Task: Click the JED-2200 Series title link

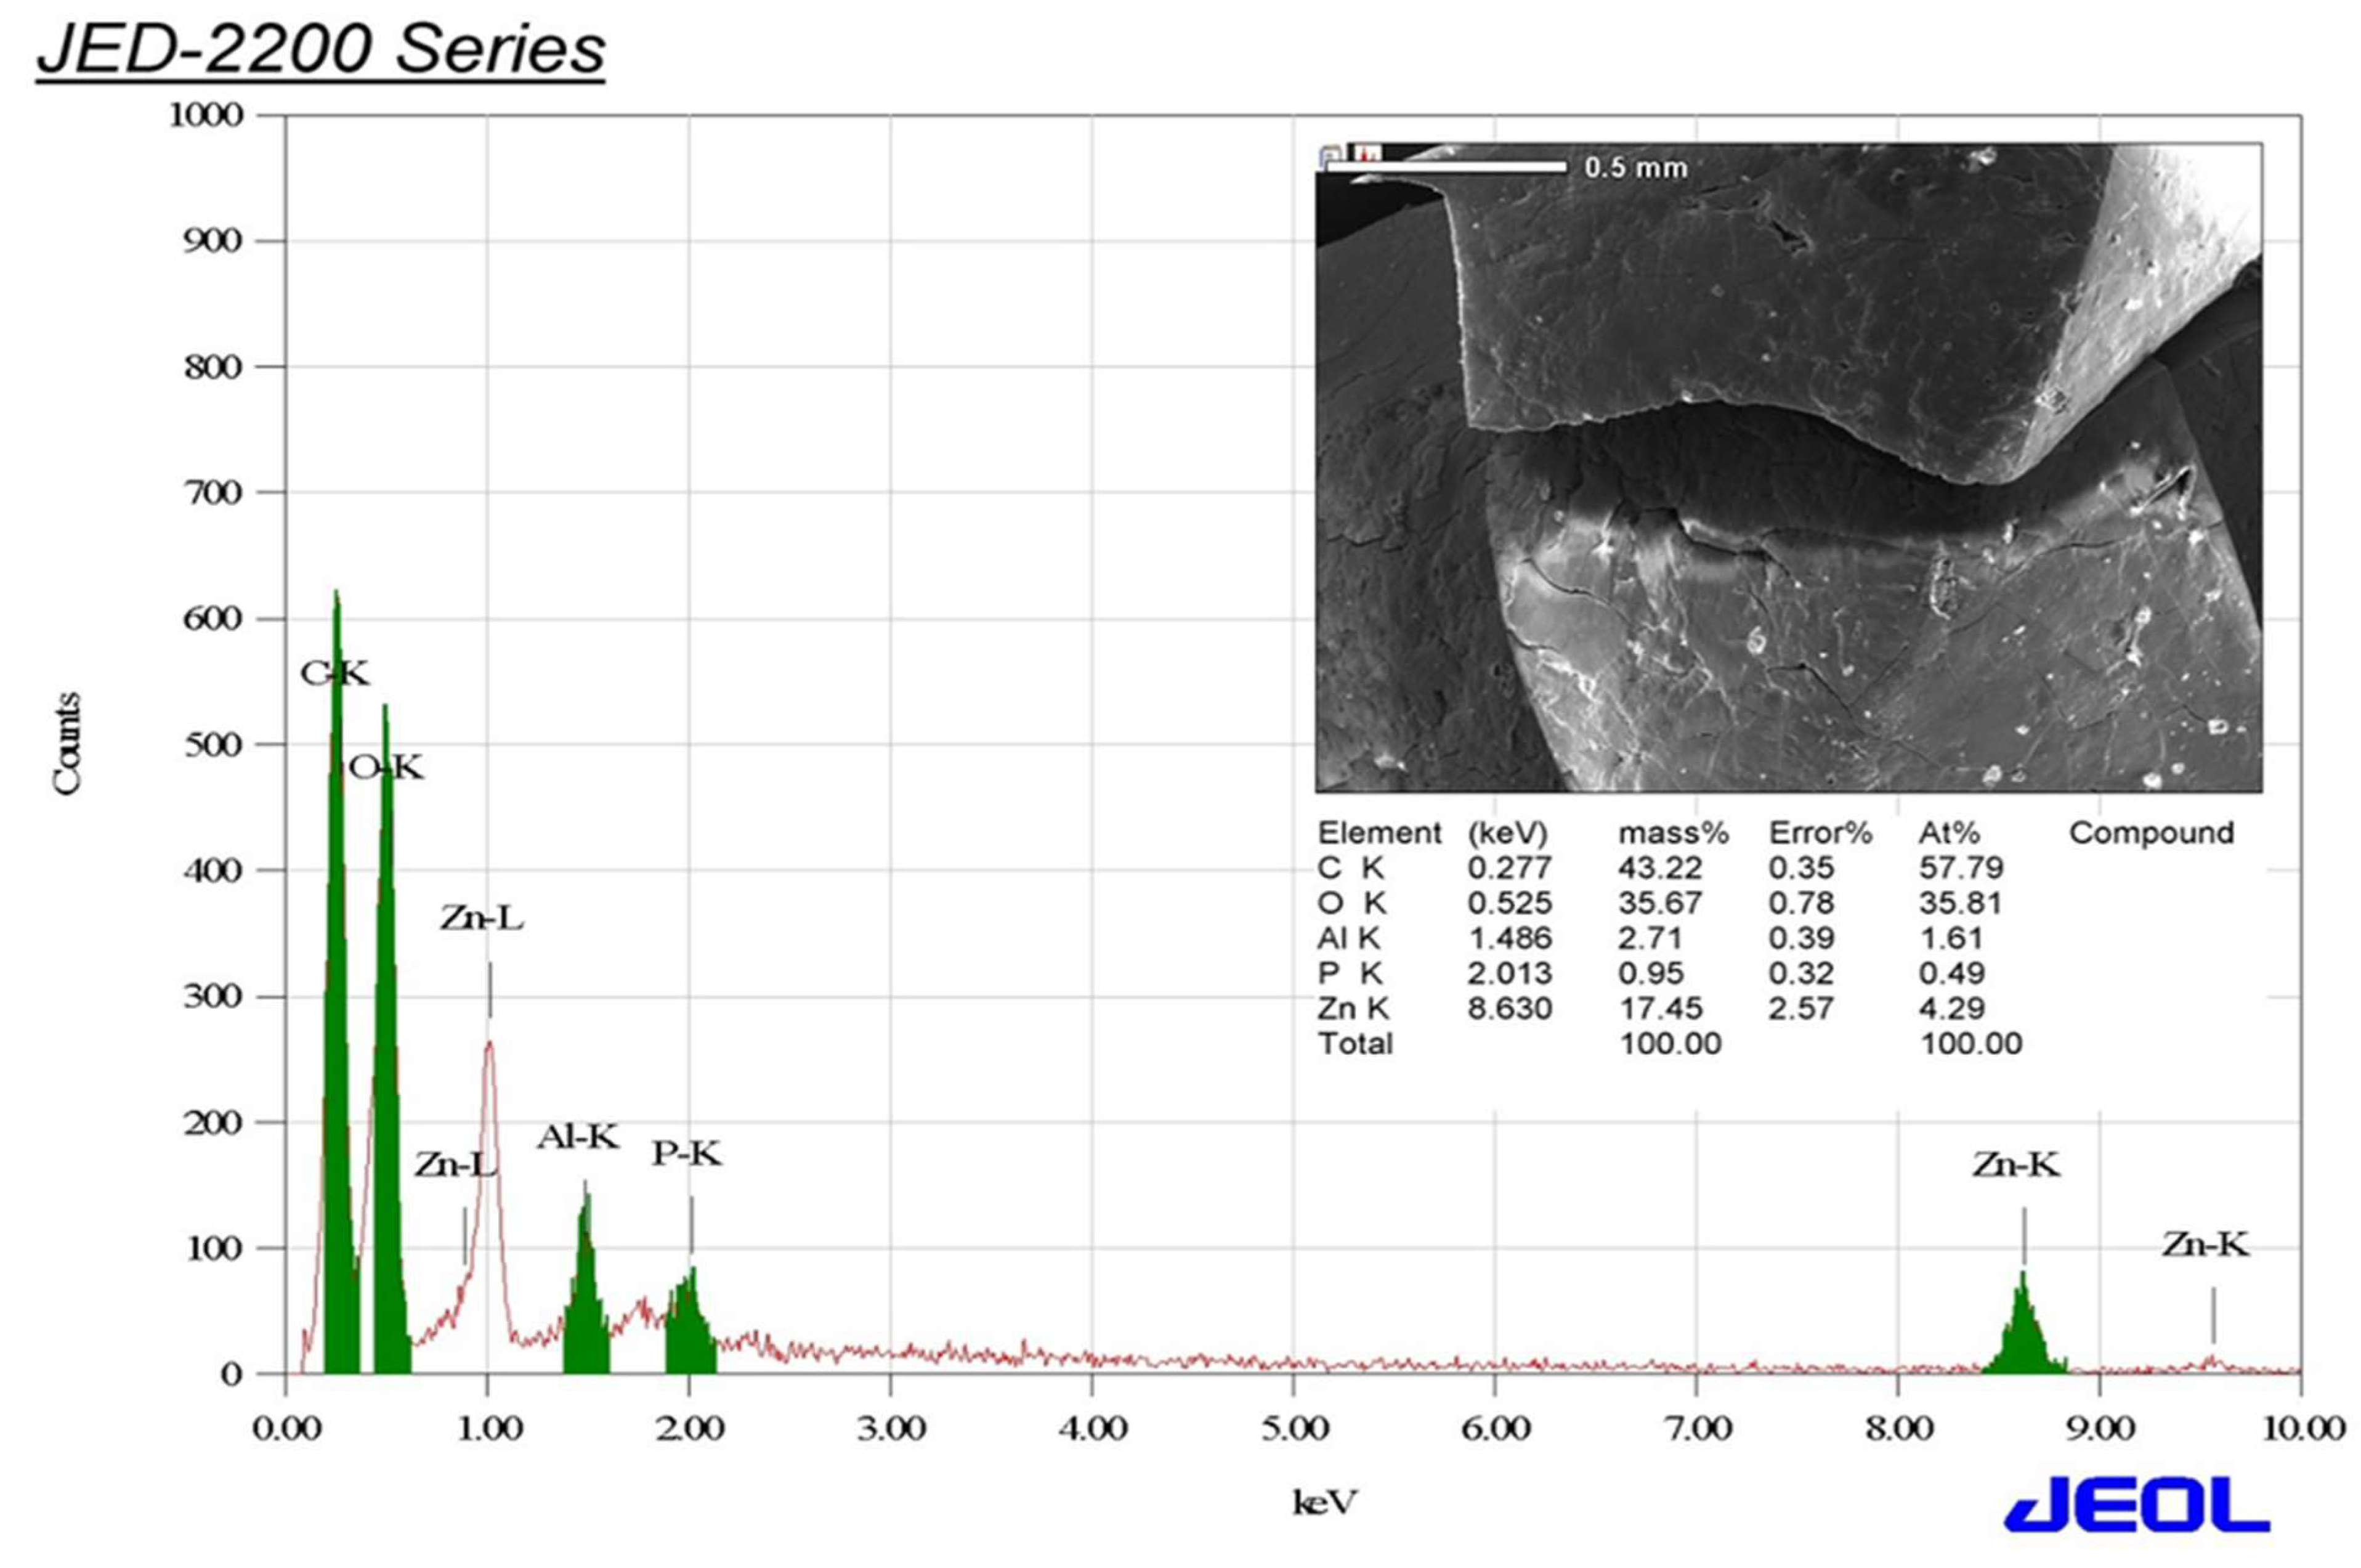Action: [321, 50]
